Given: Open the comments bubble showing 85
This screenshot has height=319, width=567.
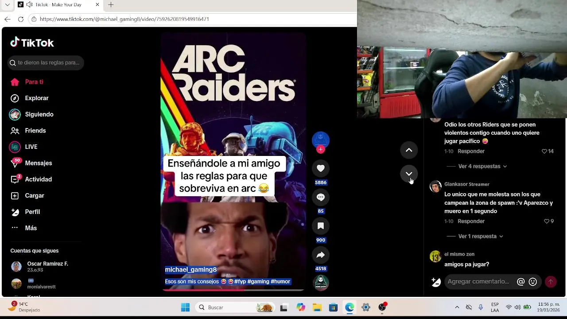Looking at the screenshot, I should (321, 197).
